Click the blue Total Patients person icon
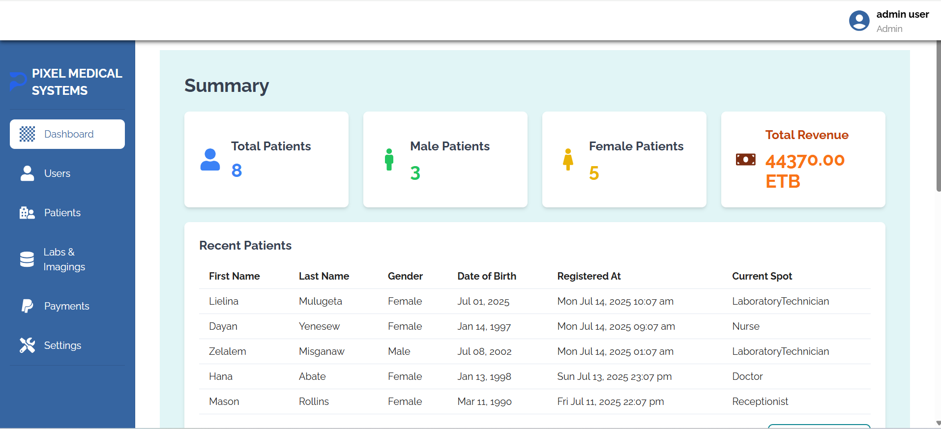Image resolution: width=941 pixels, height=429 pixels. 210,160
